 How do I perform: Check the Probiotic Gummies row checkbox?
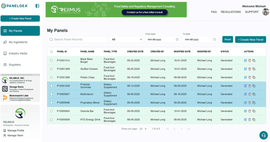pyautogui.click(x=51, y=86)
